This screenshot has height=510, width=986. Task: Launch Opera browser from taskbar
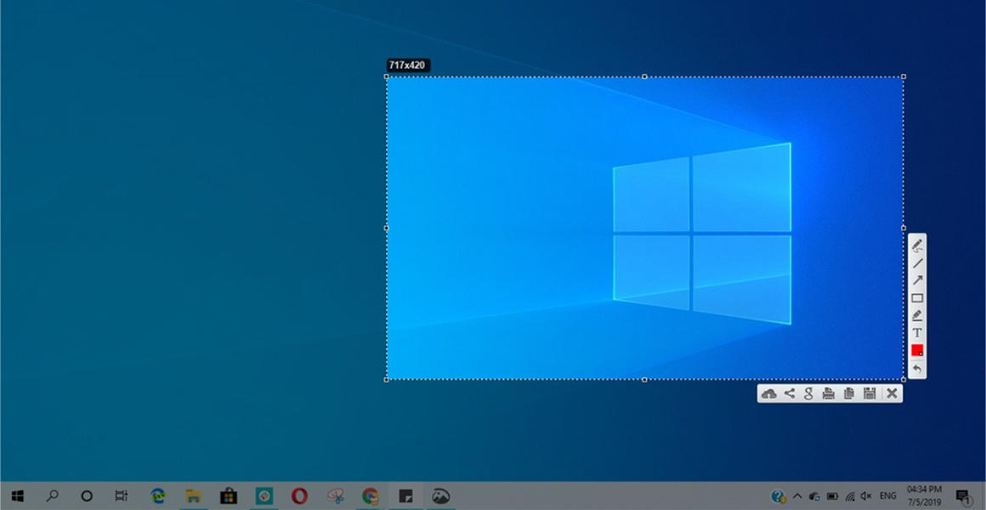tap(299, 496)
